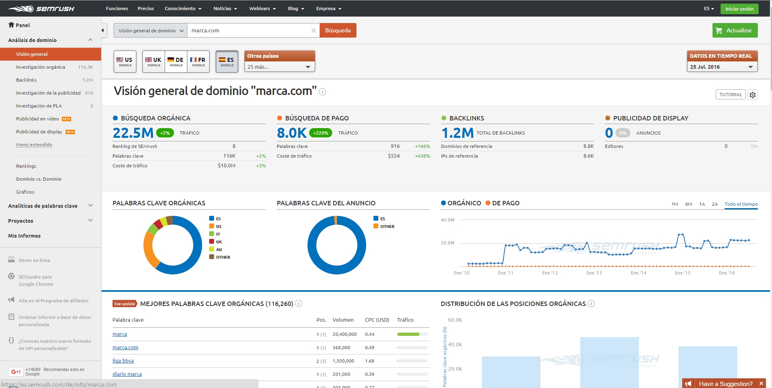772x388 pixels.
Task: Click the info icon beside domain title
Action: point(322,92)
